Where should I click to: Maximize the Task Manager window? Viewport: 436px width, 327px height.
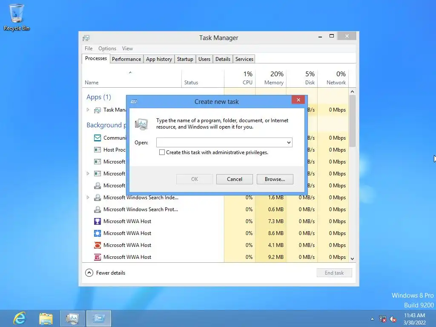point(331,36)
